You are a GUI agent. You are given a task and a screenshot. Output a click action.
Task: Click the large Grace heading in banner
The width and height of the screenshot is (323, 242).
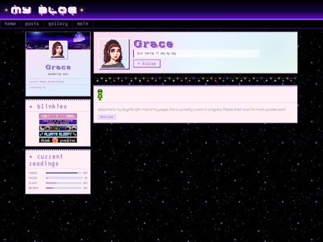tap(154, 44)
